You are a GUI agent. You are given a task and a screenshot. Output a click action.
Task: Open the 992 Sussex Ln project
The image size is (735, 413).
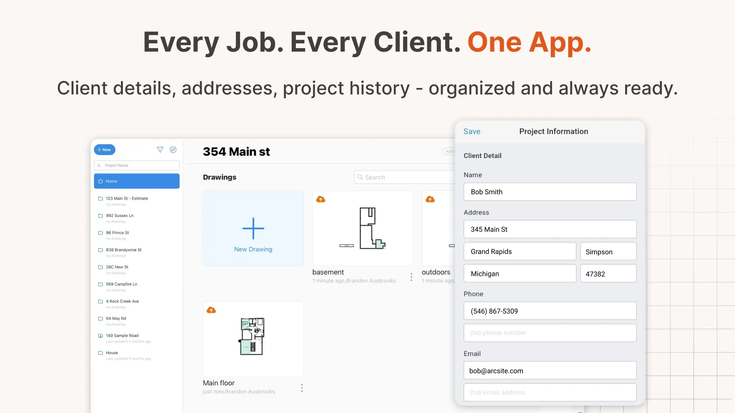click(x=137, y=218)
